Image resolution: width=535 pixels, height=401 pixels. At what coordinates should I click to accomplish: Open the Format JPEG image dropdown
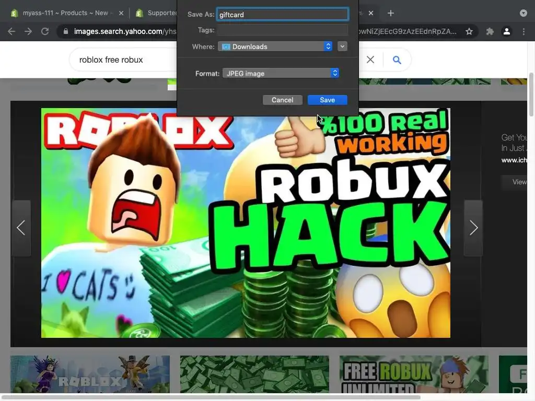pos(281,73)
